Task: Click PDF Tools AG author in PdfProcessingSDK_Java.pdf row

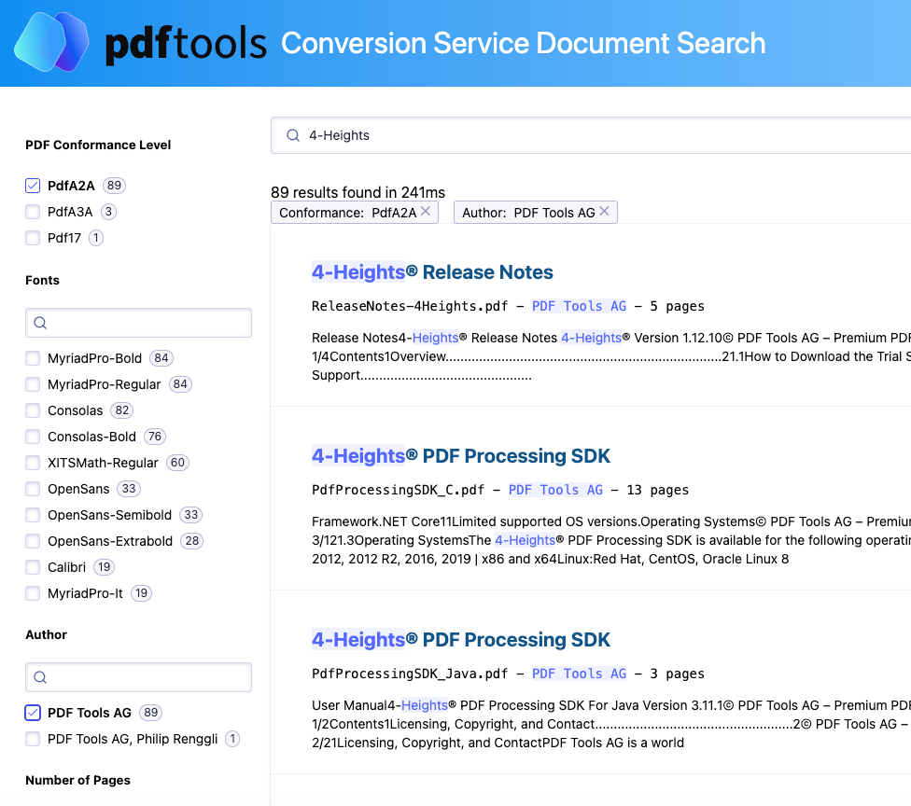Action: [x=580, y=674]
